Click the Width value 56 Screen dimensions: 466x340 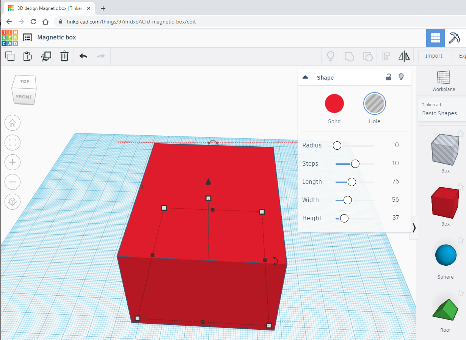[395, 200]
